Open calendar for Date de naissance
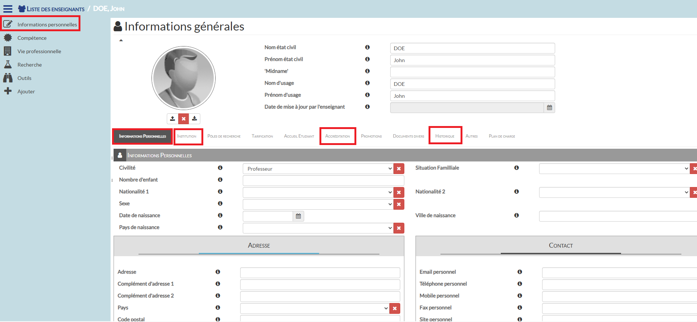Viewport: 697px width, 322px height. click(x=298, y=216)
